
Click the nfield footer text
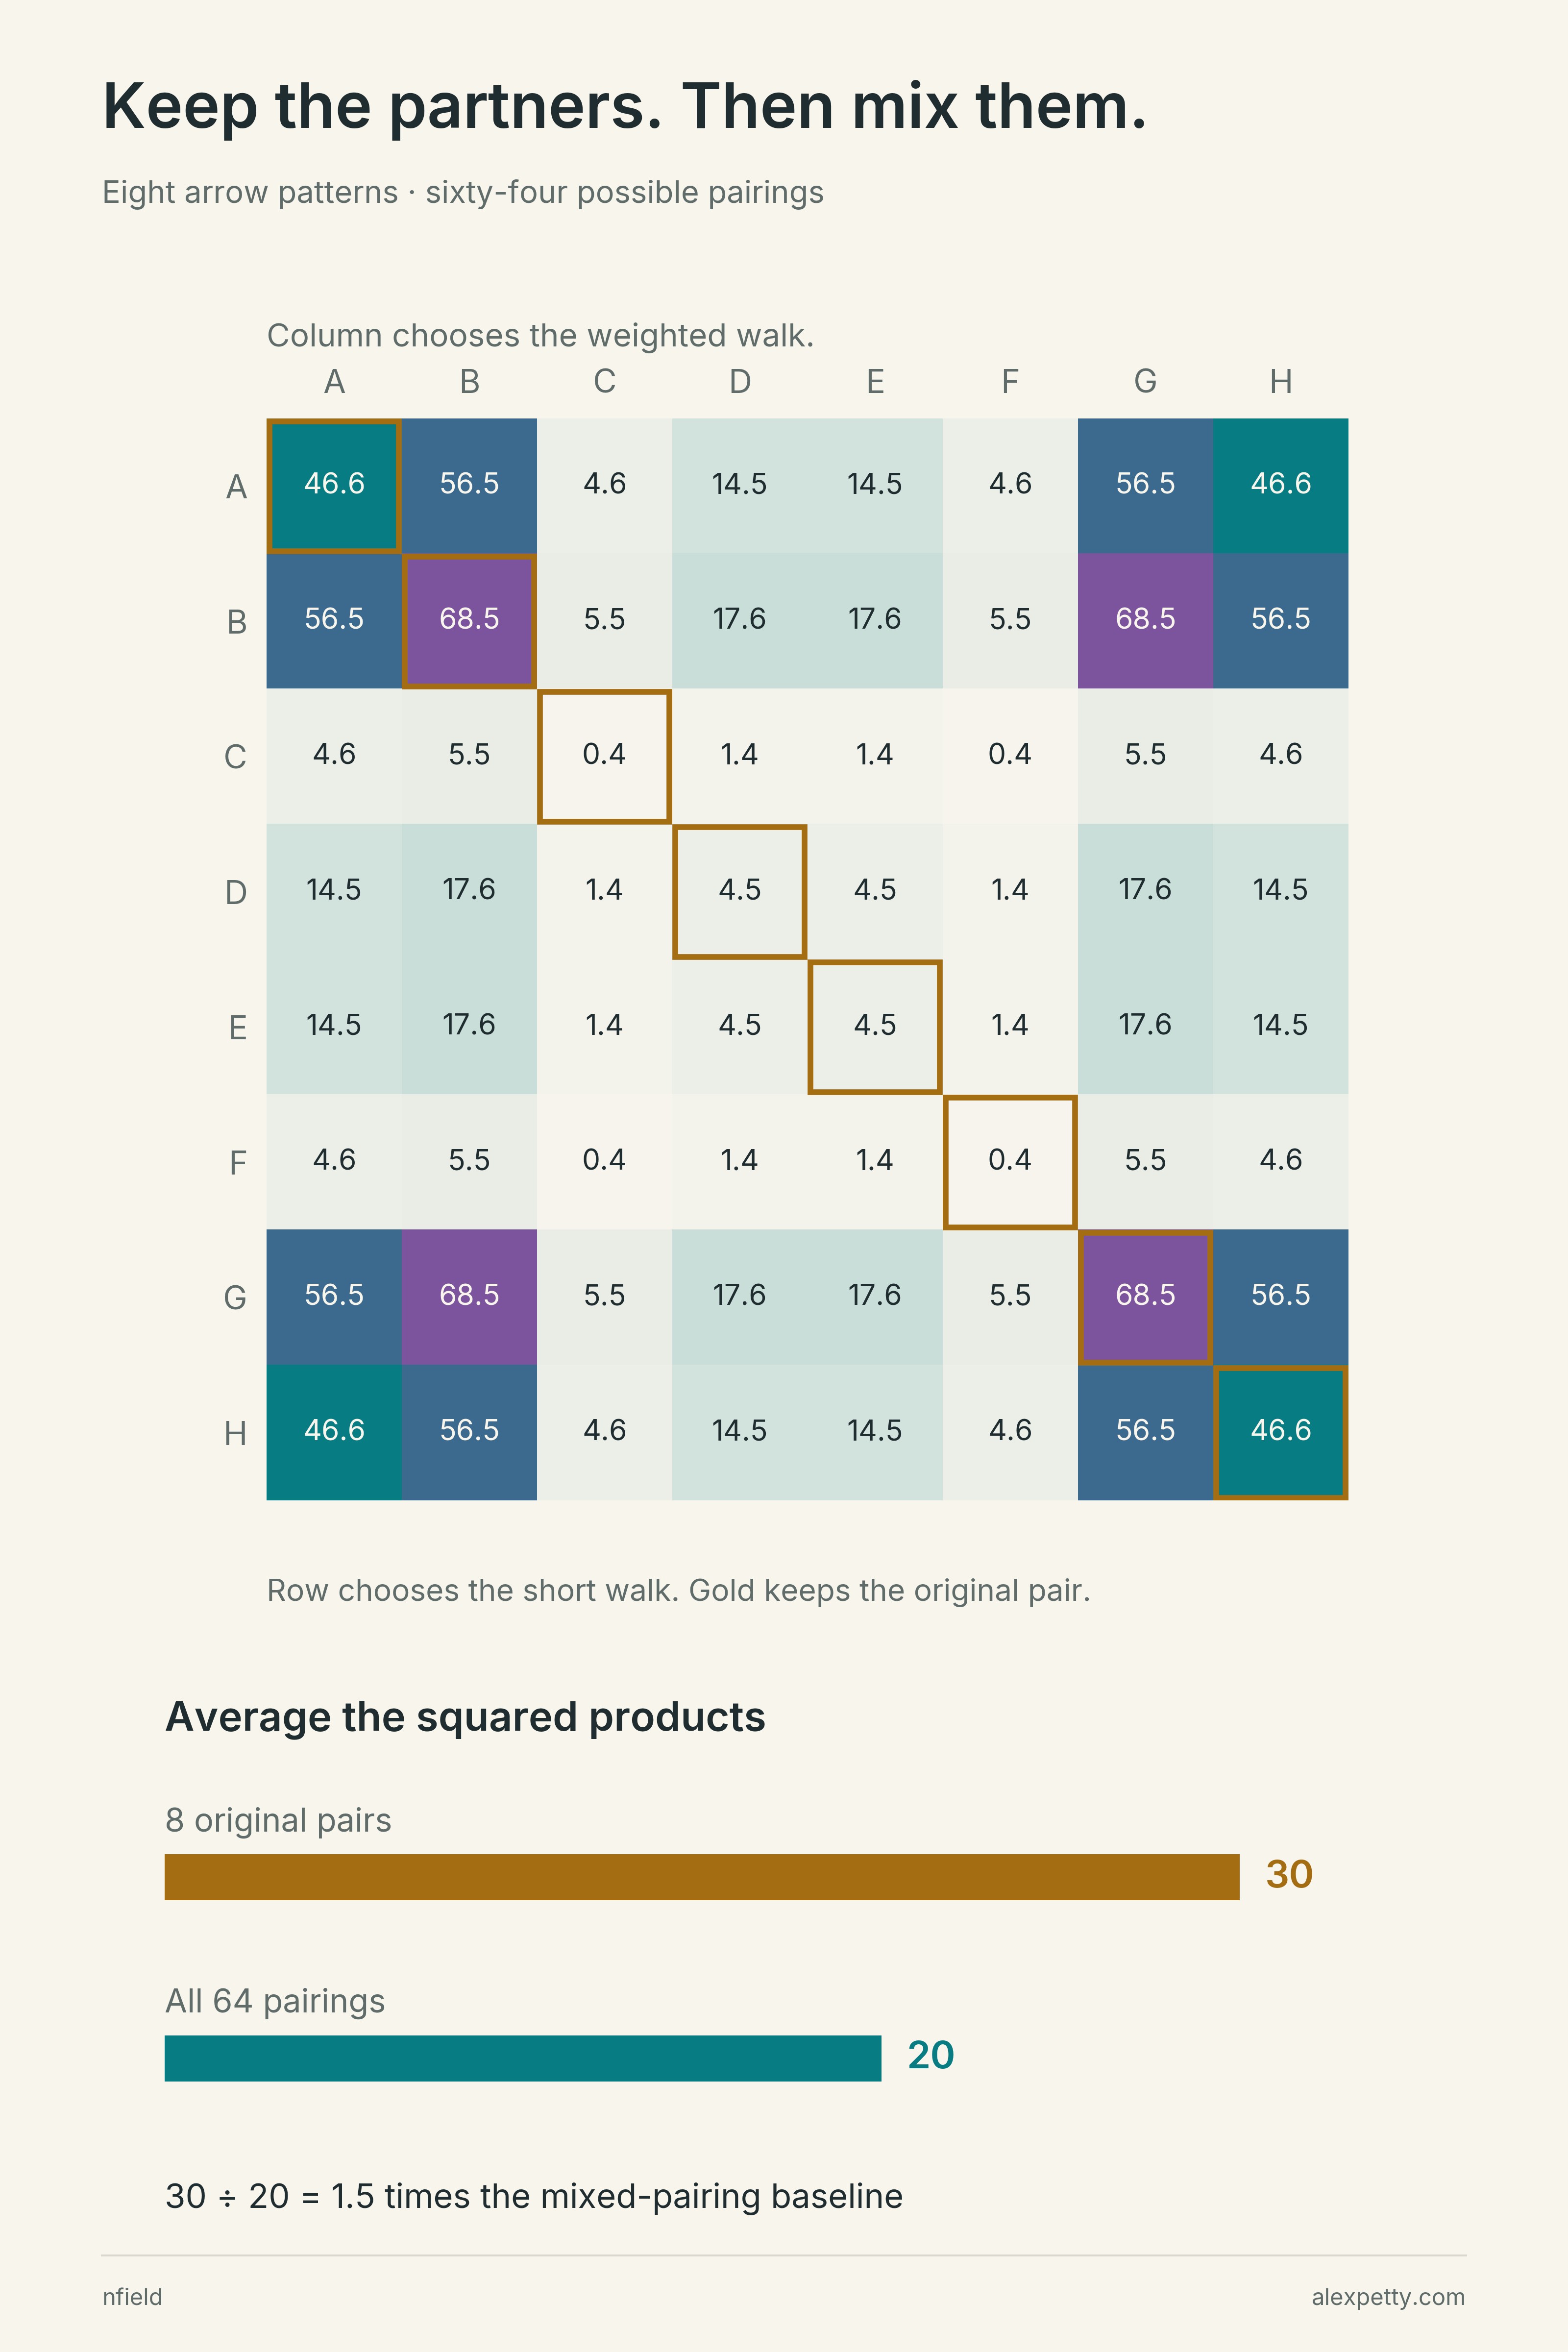pos(132,2297)
